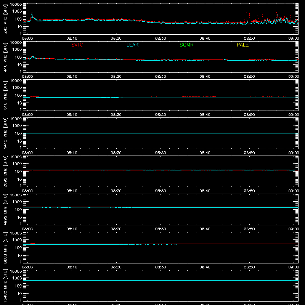Click the 245 MHz burst peak just after 08:00
305x305 pixels.
click(x=32, y=13)
